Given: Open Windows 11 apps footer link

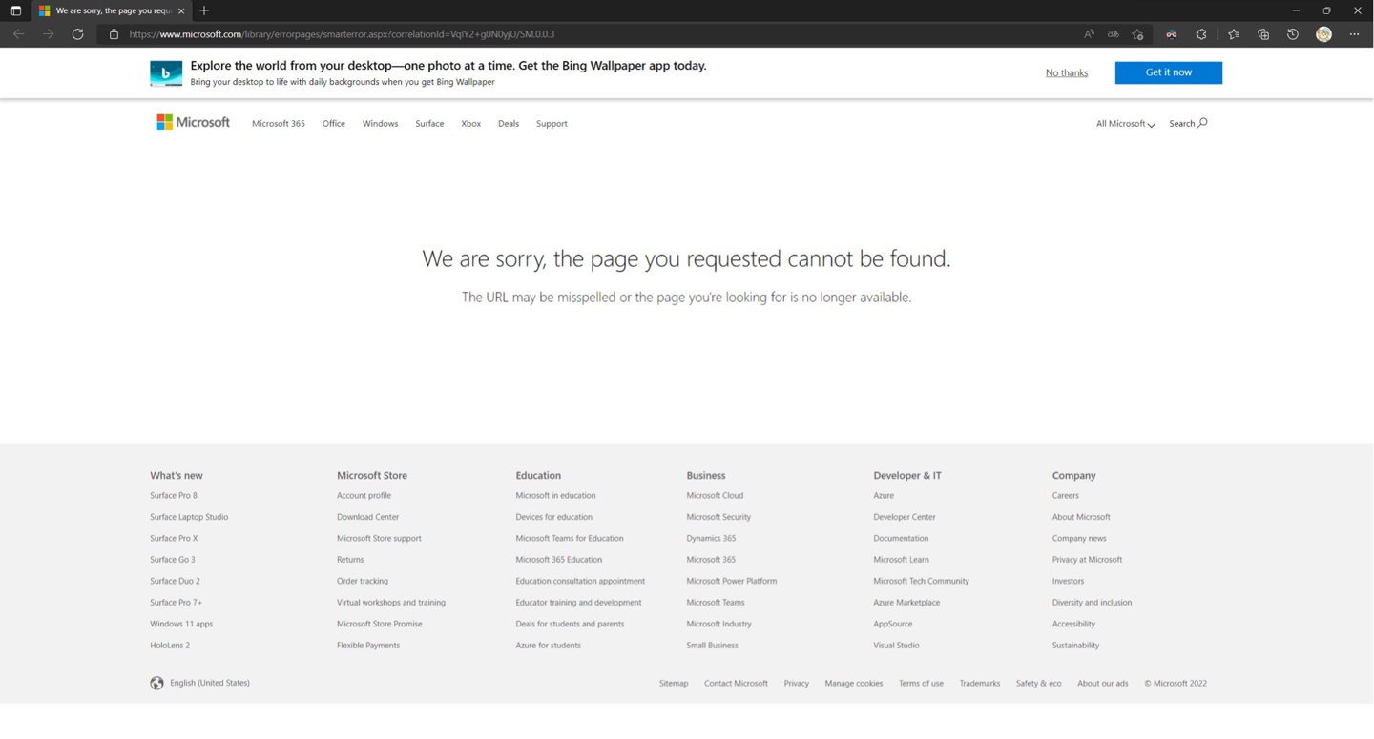Looking at the screenshot, I should (181, 624).
